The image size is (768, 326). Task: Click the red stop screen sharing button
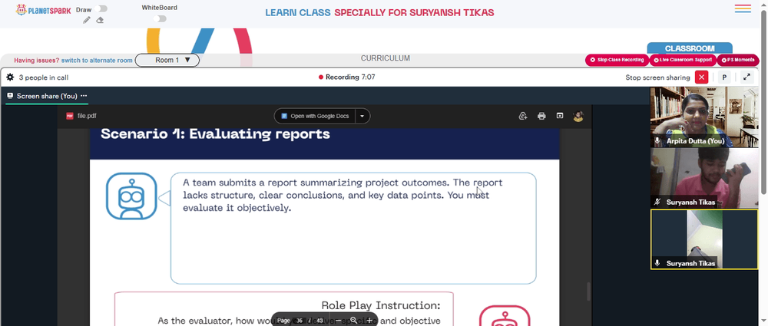pyautogui.click(x=701, y=77)
